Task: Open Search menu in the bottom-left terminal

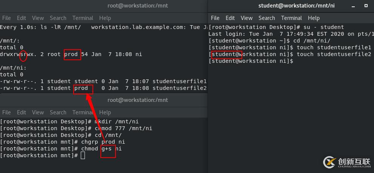Action: [x=58, y=112]
